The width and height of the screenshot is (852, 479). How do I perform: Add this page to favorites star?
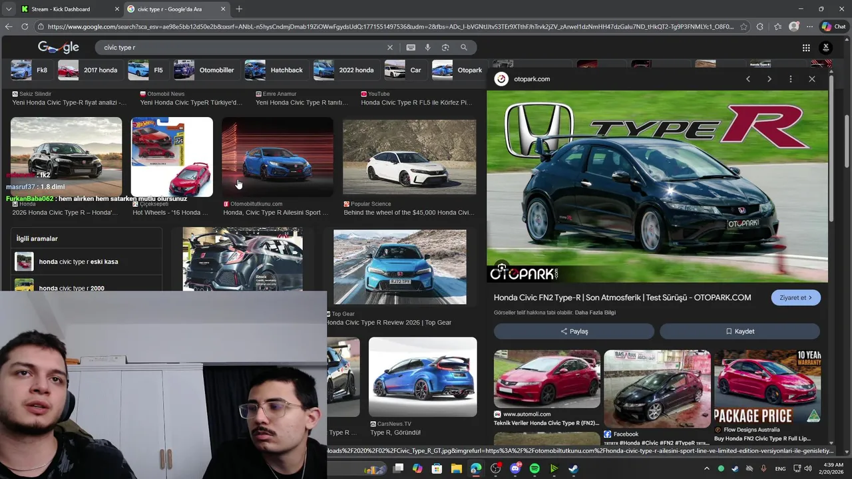click(744, 27)
